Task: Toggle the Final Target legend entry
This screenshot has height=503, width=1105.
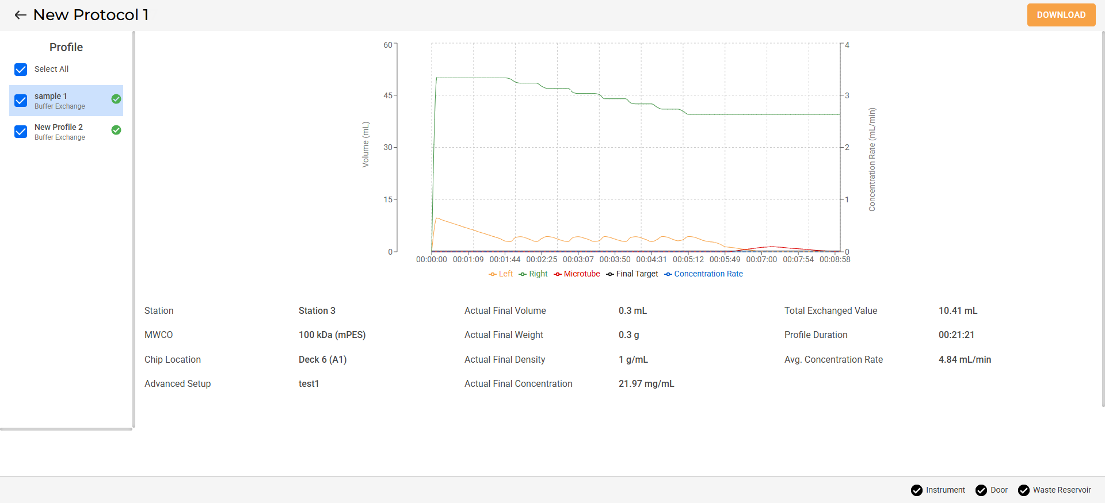Action: [x=632, y=274]
